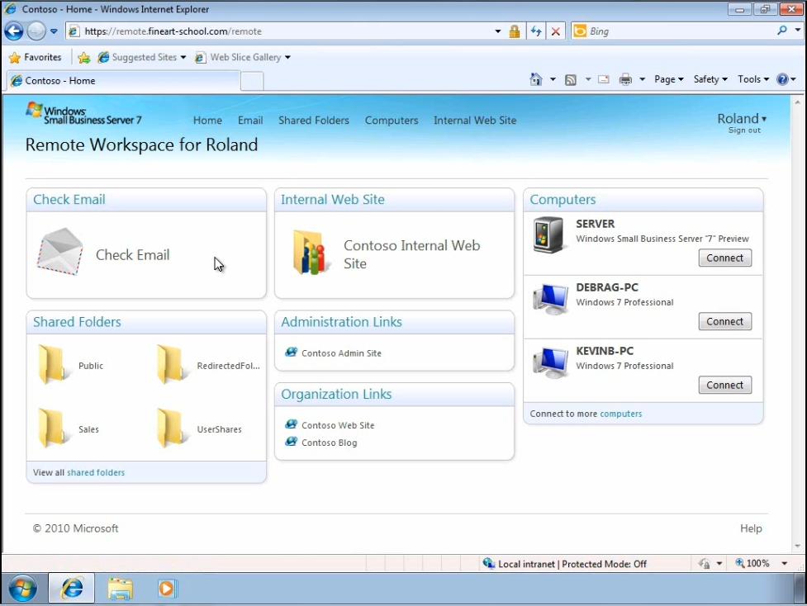
Task: Open the Contoso Admin Site link
Action: [x=341, y=353]
